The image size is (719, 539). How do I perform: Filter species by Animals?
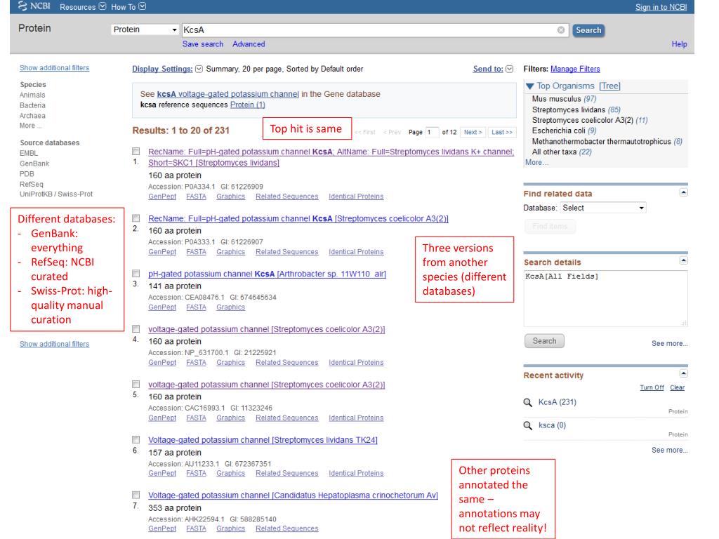click(x=32, y=95)
